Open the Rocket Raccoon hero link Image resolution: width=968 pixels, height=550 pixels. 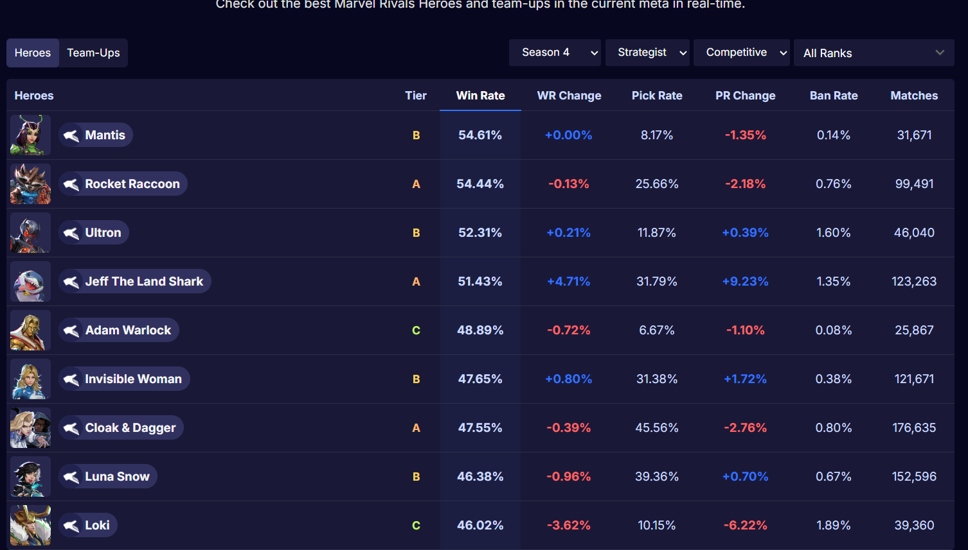(x=123, y=184)
